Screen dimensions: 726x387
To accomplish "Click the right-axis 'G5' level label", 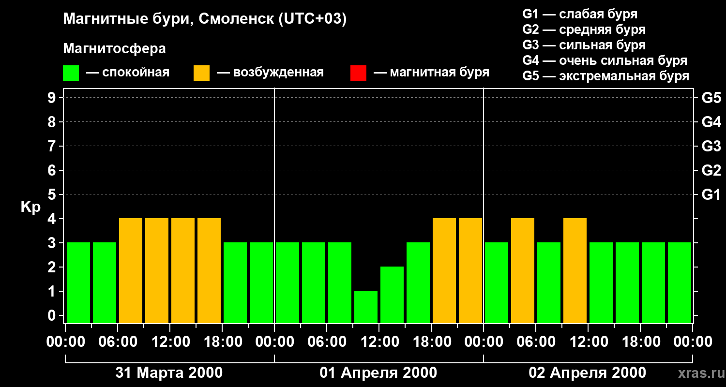I will (711, 98).
